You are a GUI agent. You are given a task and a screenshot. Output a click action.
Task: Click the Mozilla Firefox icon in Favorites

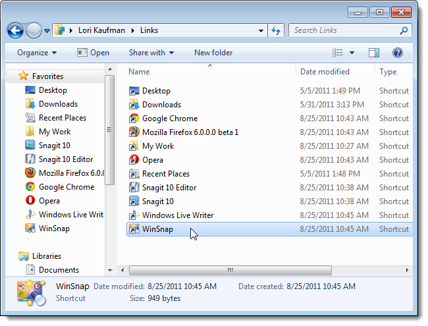tap(30, 173)
